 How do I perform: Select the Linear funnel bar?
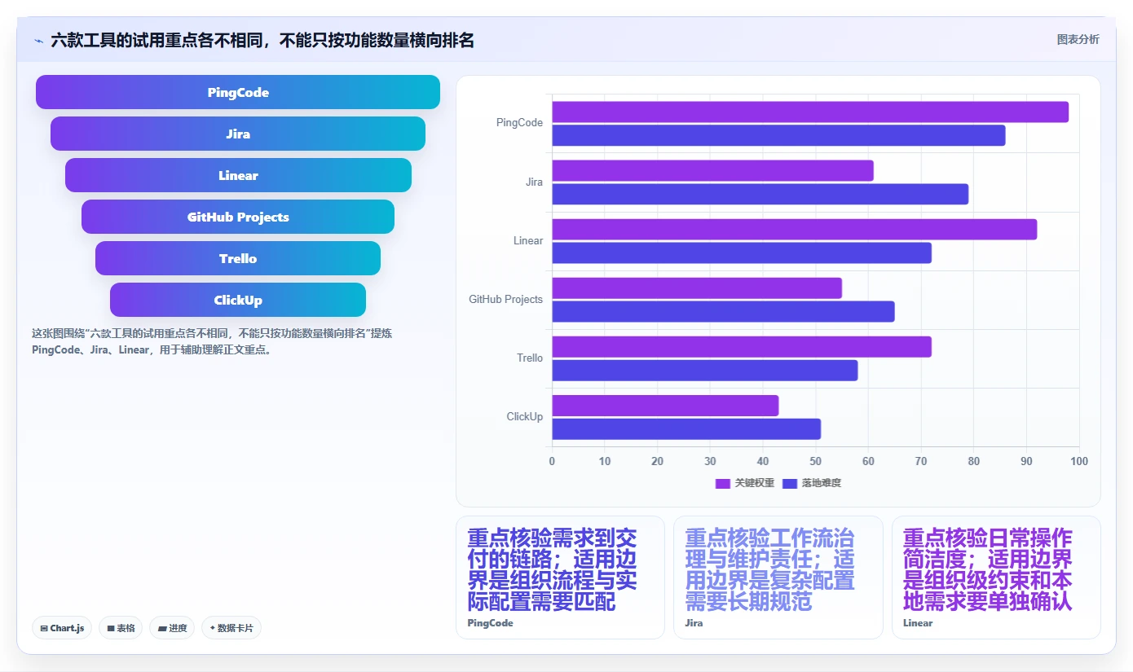[238, 175]
